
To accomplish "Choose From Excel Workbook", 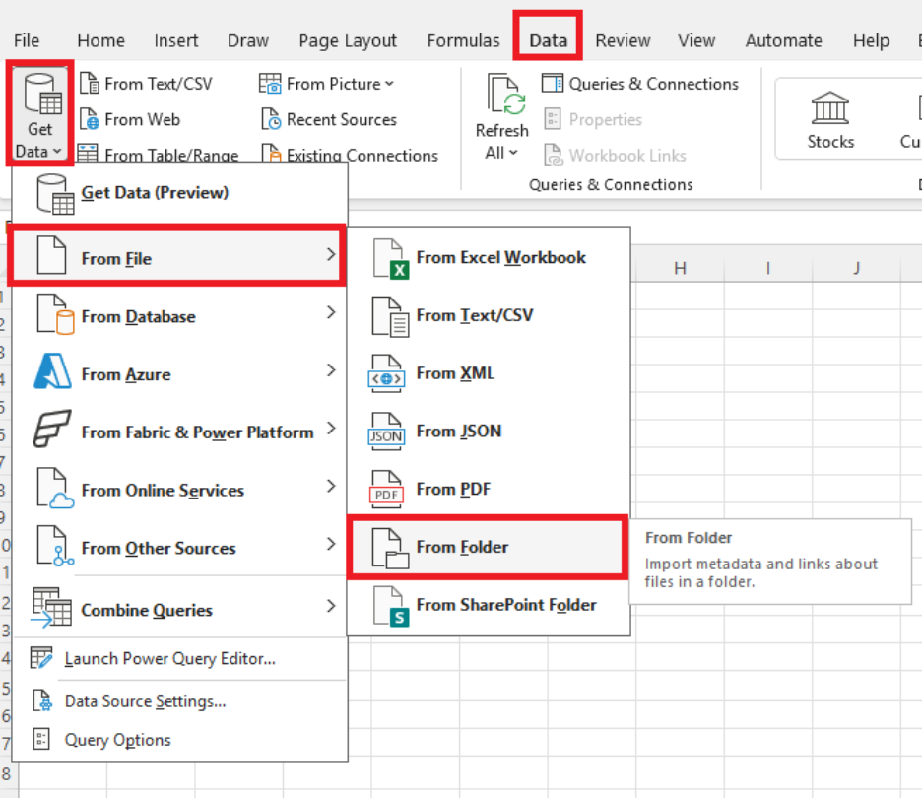I will (x=488, y=257).
